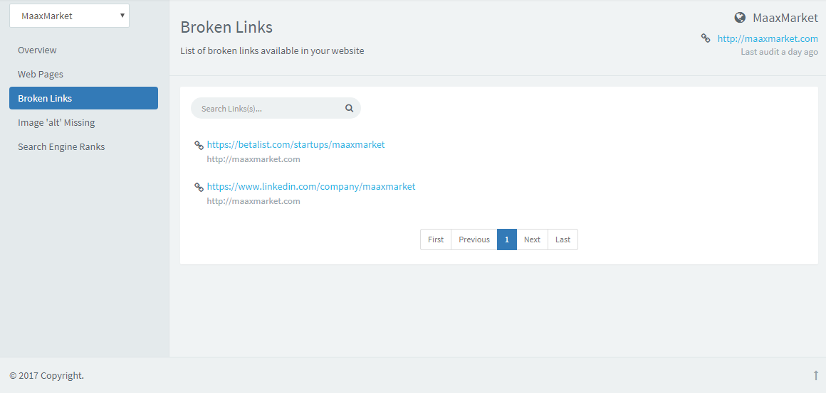
Task: Go to Next page of results
Action: coord(532,239)
